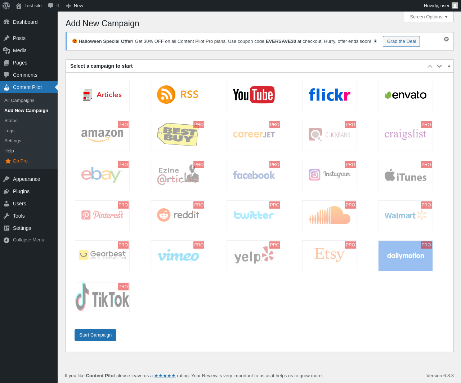Image resolution: width=461 pixels, height=383 pixels.
Task: Click Howdy, user account text
Action: (437, 6)
